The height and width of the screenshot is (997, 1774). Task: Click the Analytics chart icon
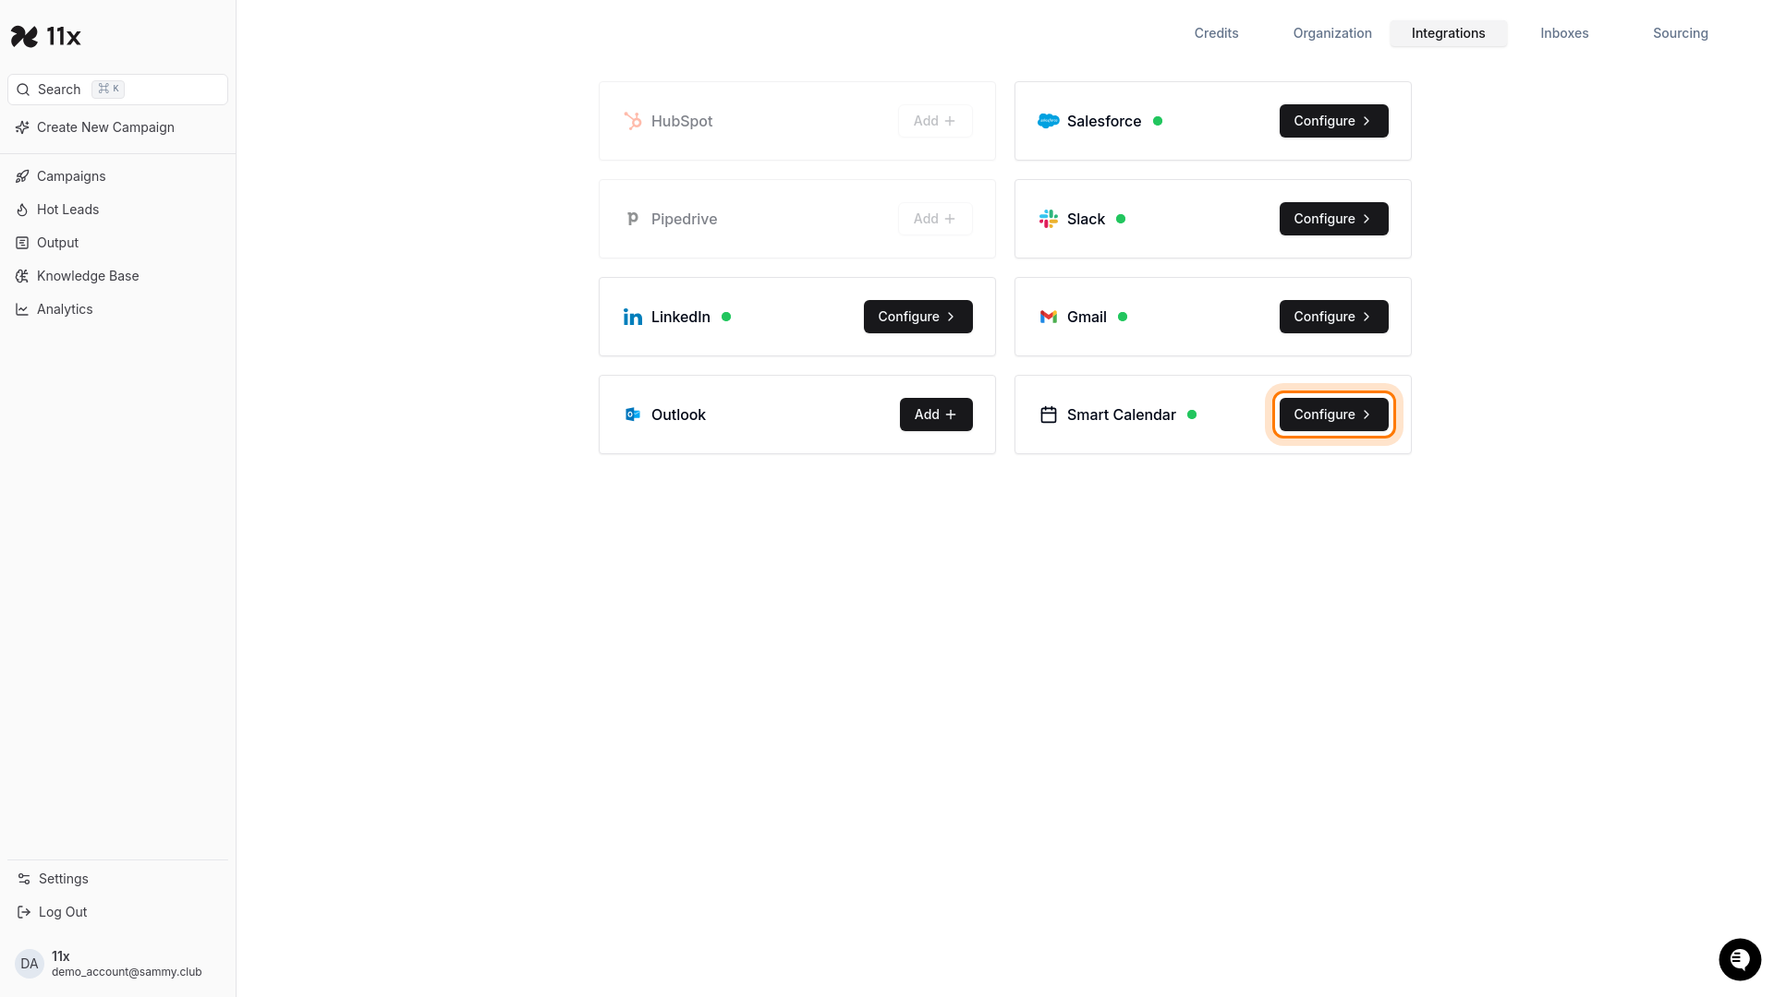22,309
